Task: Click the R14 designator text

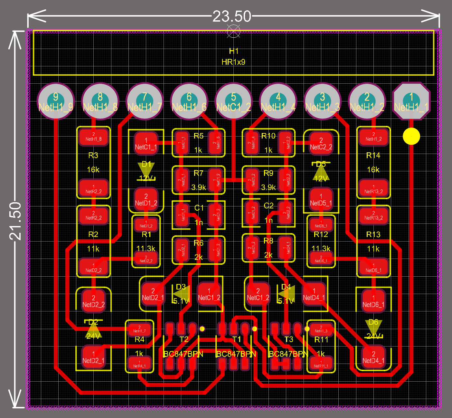Action: click(x=373, y=156)
